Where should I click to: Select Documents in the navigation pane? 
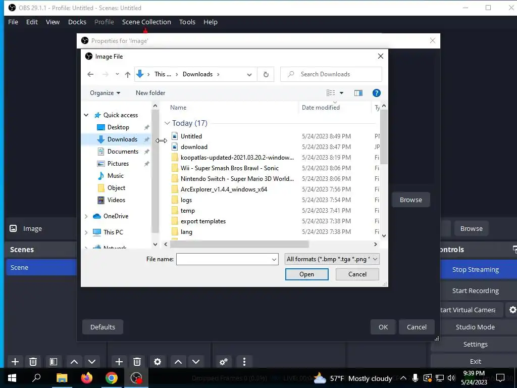pyautogui.click(x=123, y=152)
